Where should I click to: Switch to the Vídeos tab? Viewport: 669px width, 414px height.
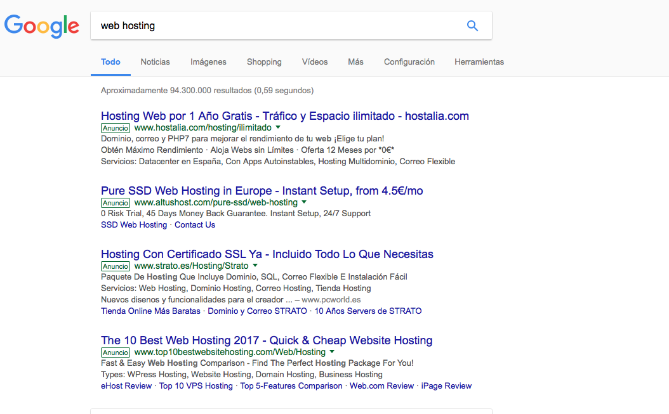(315, 61)
